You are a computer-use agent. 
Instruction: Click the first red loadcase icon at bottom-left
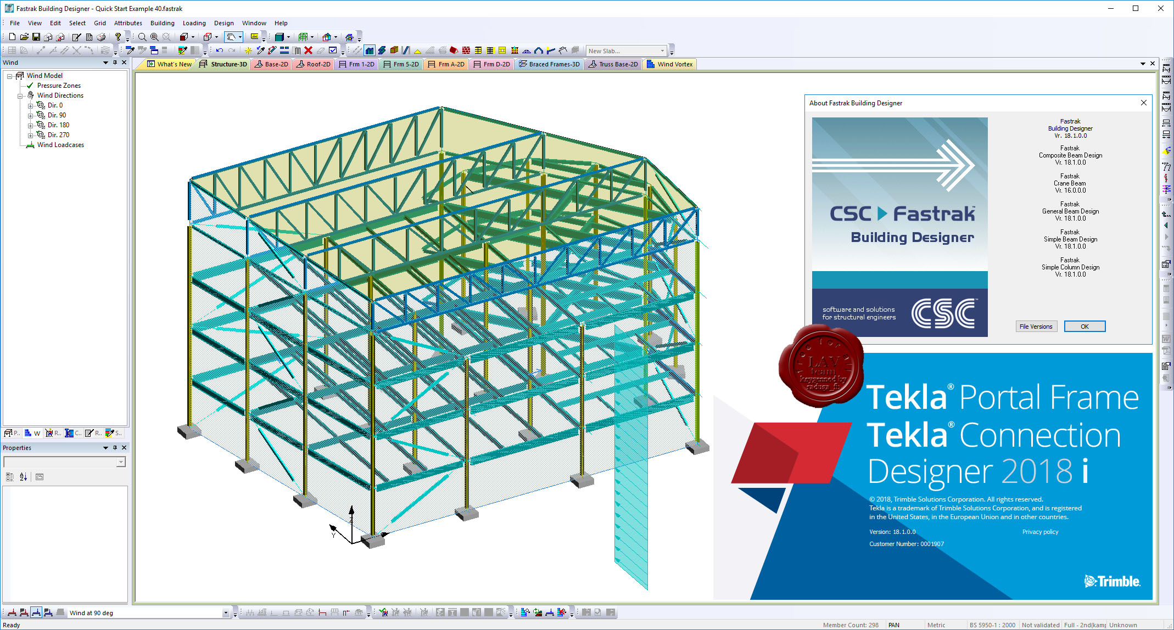pos(12,612)
